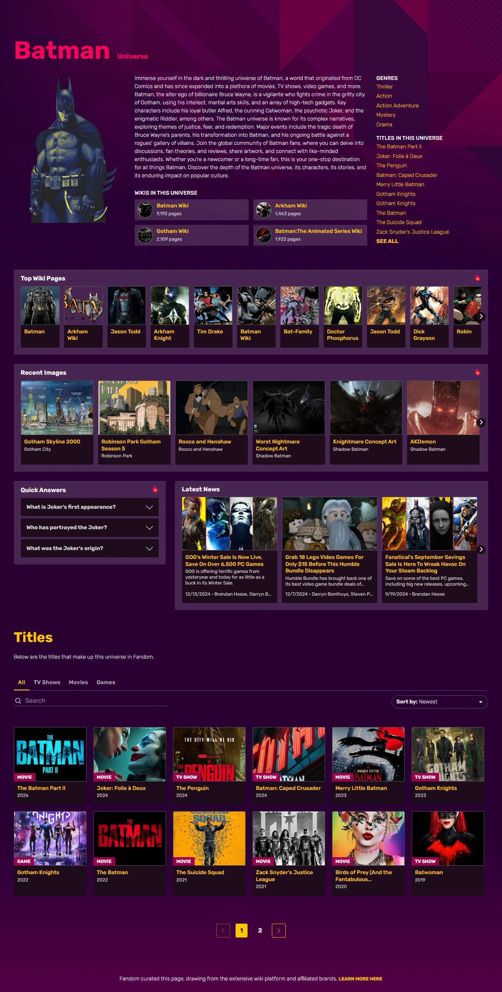View Robinson Park Gotham Season 5 image

tap(134, 408)
